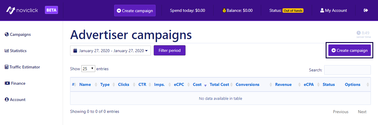Viewport: 378px width, 125px height.
Task: Click the noviclick logo icon
Action: coord(11,10)
